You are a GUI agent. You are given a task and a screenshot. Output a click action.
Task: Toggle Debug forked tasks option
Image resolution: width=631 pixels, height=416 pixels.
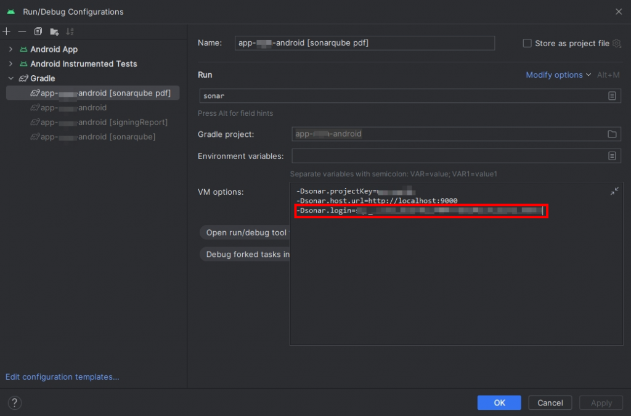(x=245, y=255)
